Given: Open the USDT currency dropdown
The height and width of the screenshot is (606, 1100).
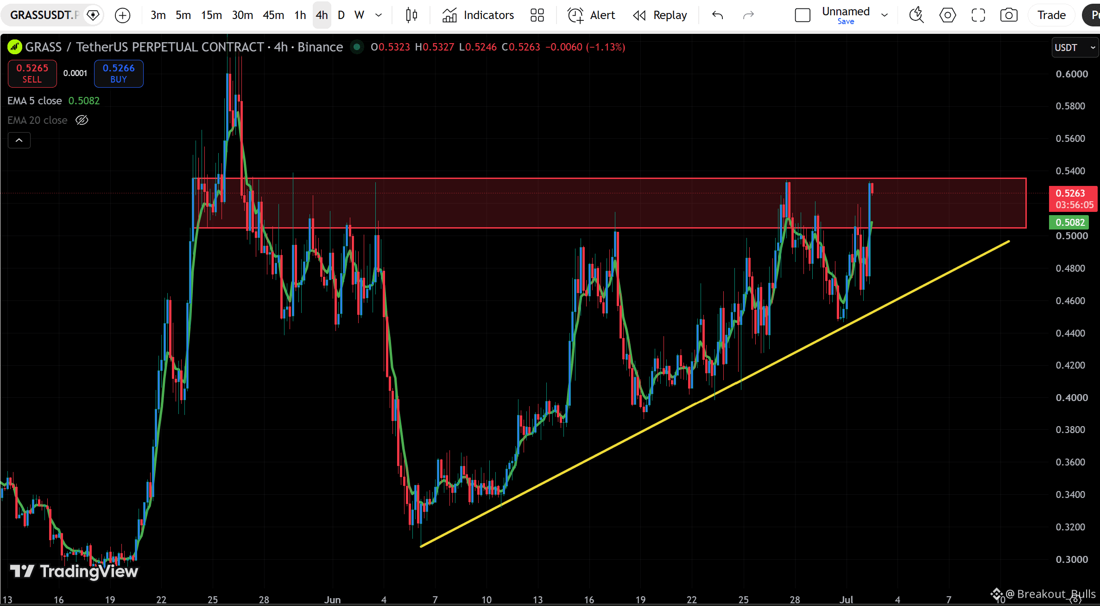Looking at the screenshot, I should (x=1075, y=47).
